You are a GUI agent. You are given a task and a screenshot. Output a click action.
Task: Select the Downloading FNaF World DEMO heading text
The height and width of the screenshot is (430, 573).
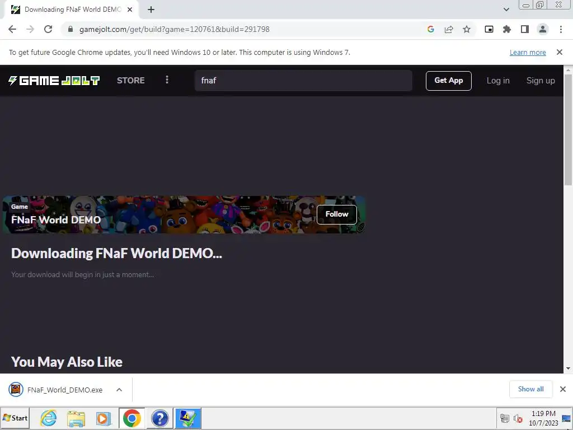[x=116, y=253]
